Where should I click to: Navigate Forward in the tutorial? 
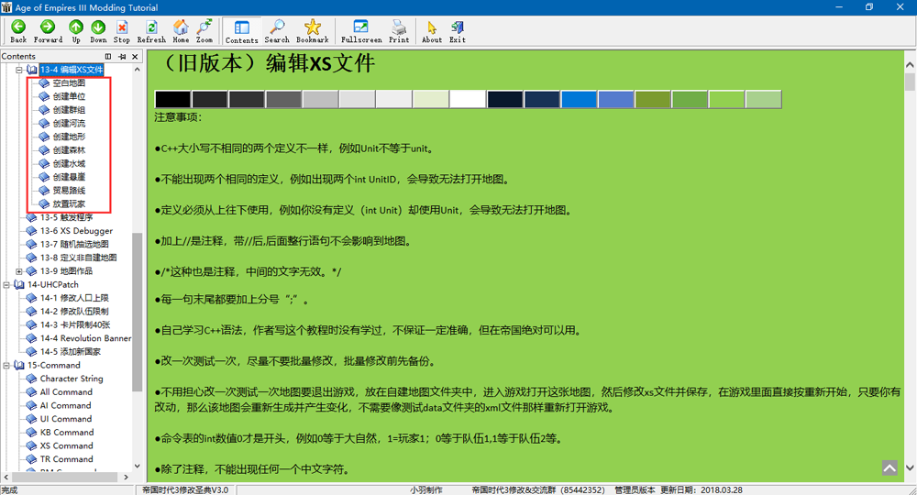click(x=48, y=31)
